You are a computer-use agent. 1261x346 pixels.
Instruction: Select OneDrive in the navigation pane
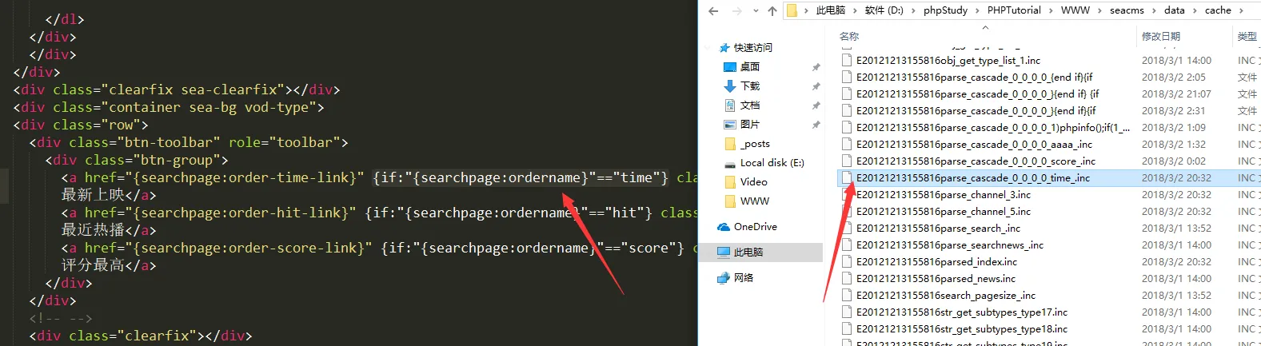(755, 227)
